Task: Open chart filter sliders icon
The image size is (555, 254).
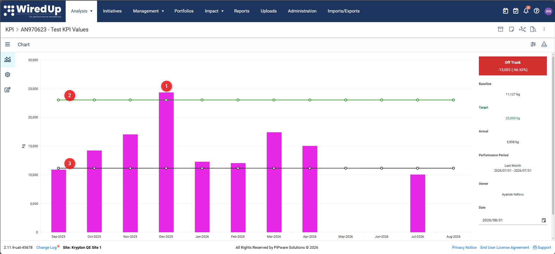Action: point(533,44)
